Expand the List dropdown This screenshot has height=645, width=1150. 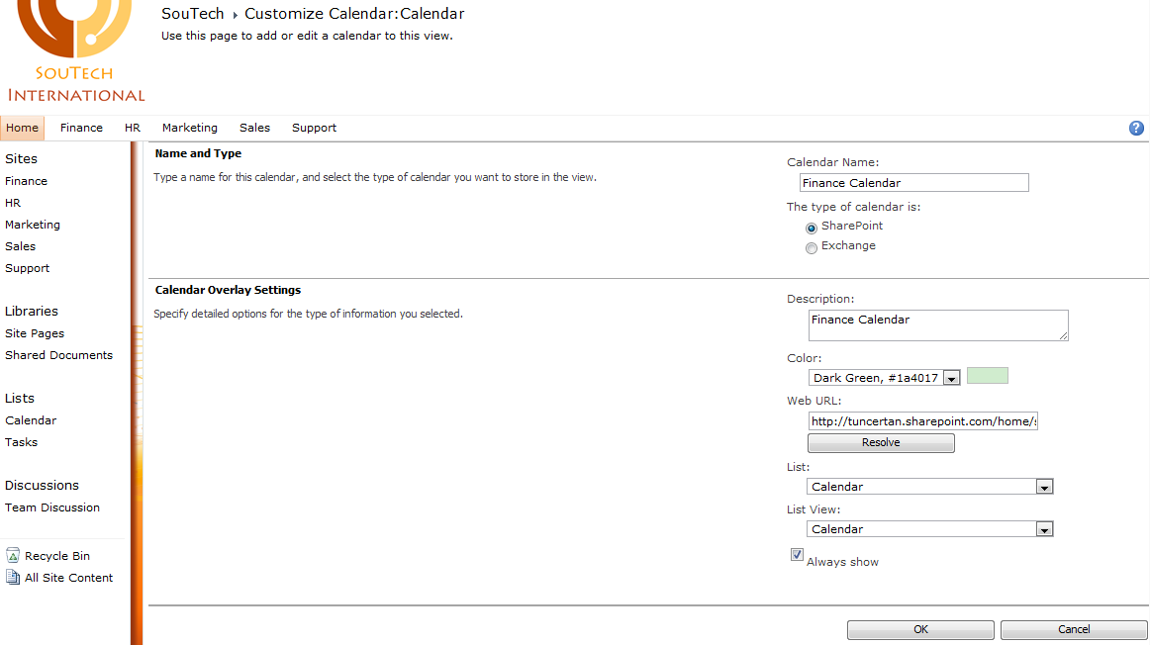click(x=1044, y=486)
